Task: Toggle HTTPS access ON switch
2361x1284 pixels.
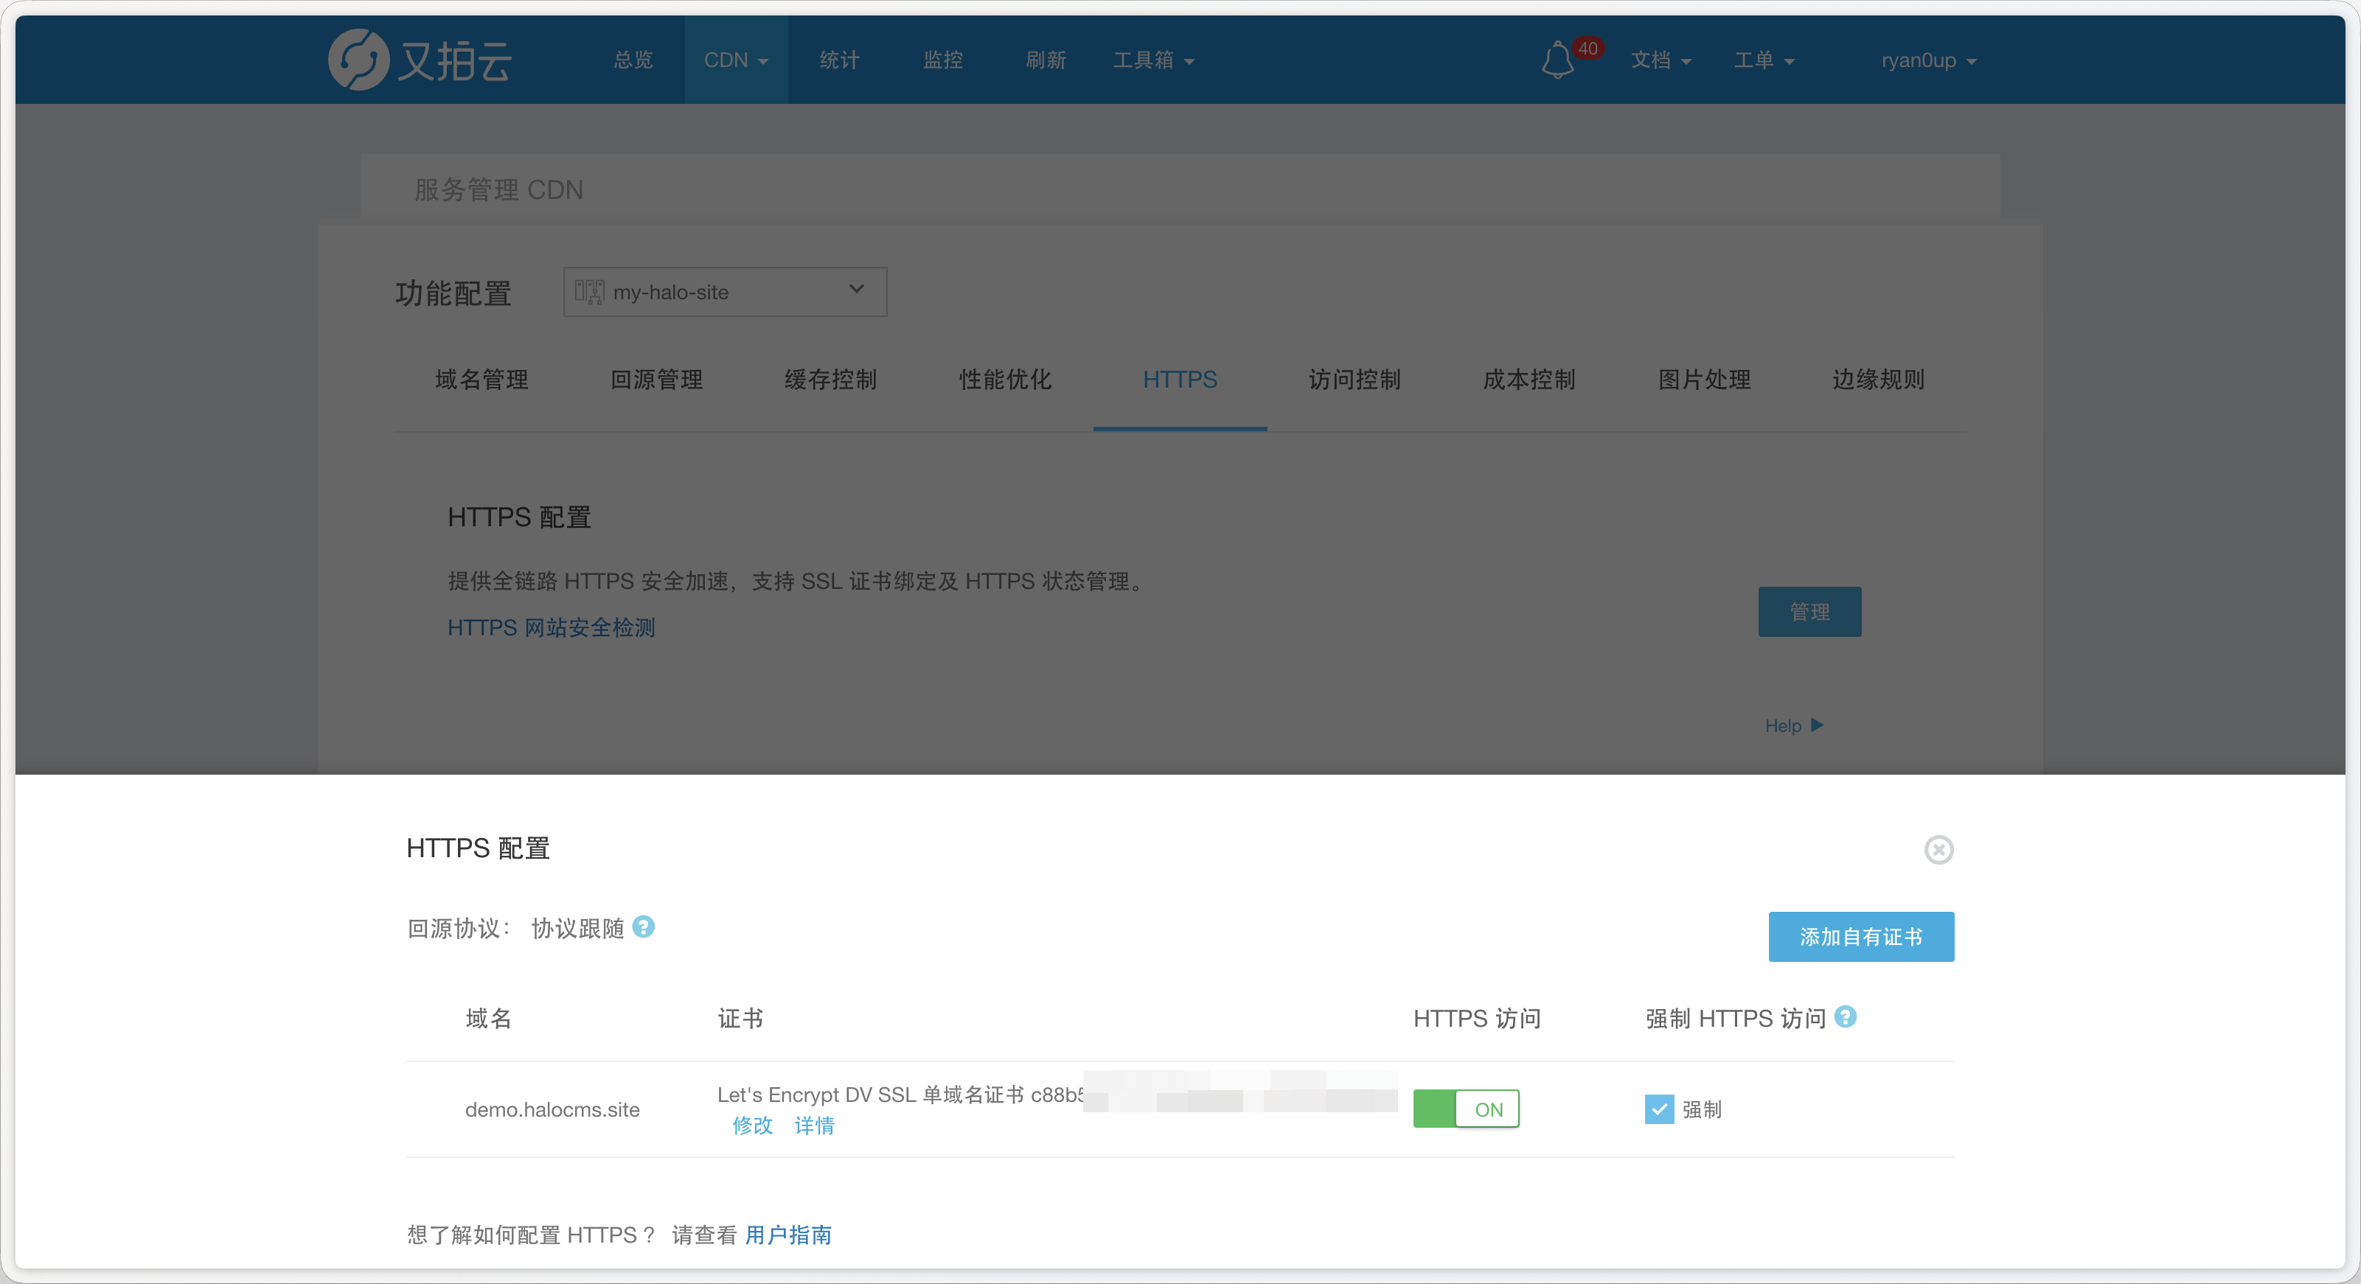Action: tap(1466, 1109)
